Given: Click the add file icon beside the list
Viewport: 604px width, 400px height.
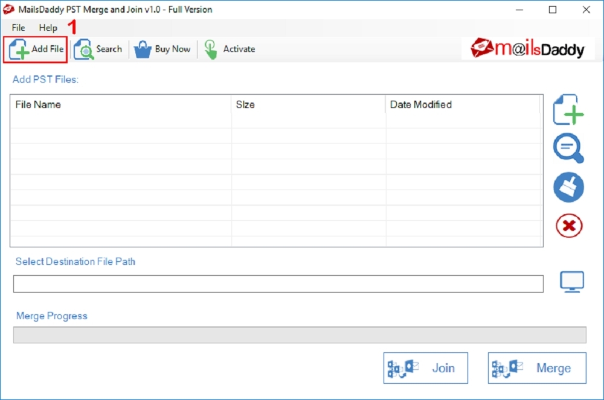Looking at the screenshot, I should click(x=568, y=110).
